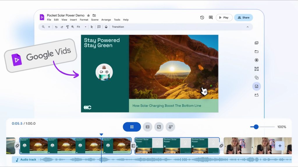Viewport: 298px width, 167px height.
Task: Toggle the closed captions button
Action: pyautogui.click(x=148, y=127)
